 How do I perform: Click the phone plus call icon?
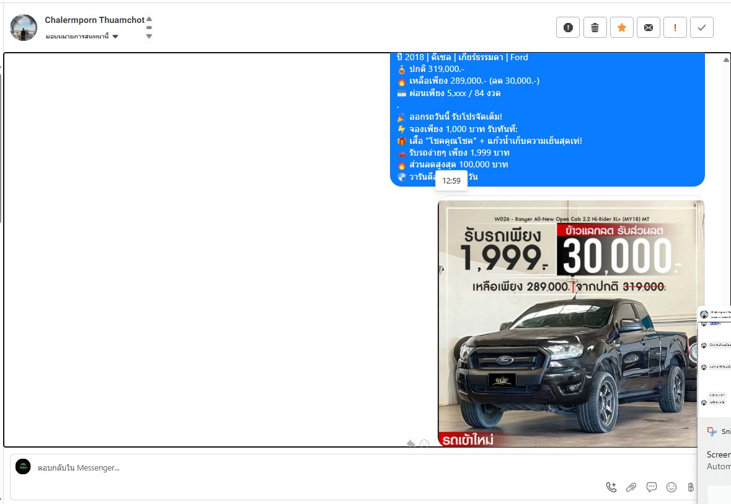point(611,487)
